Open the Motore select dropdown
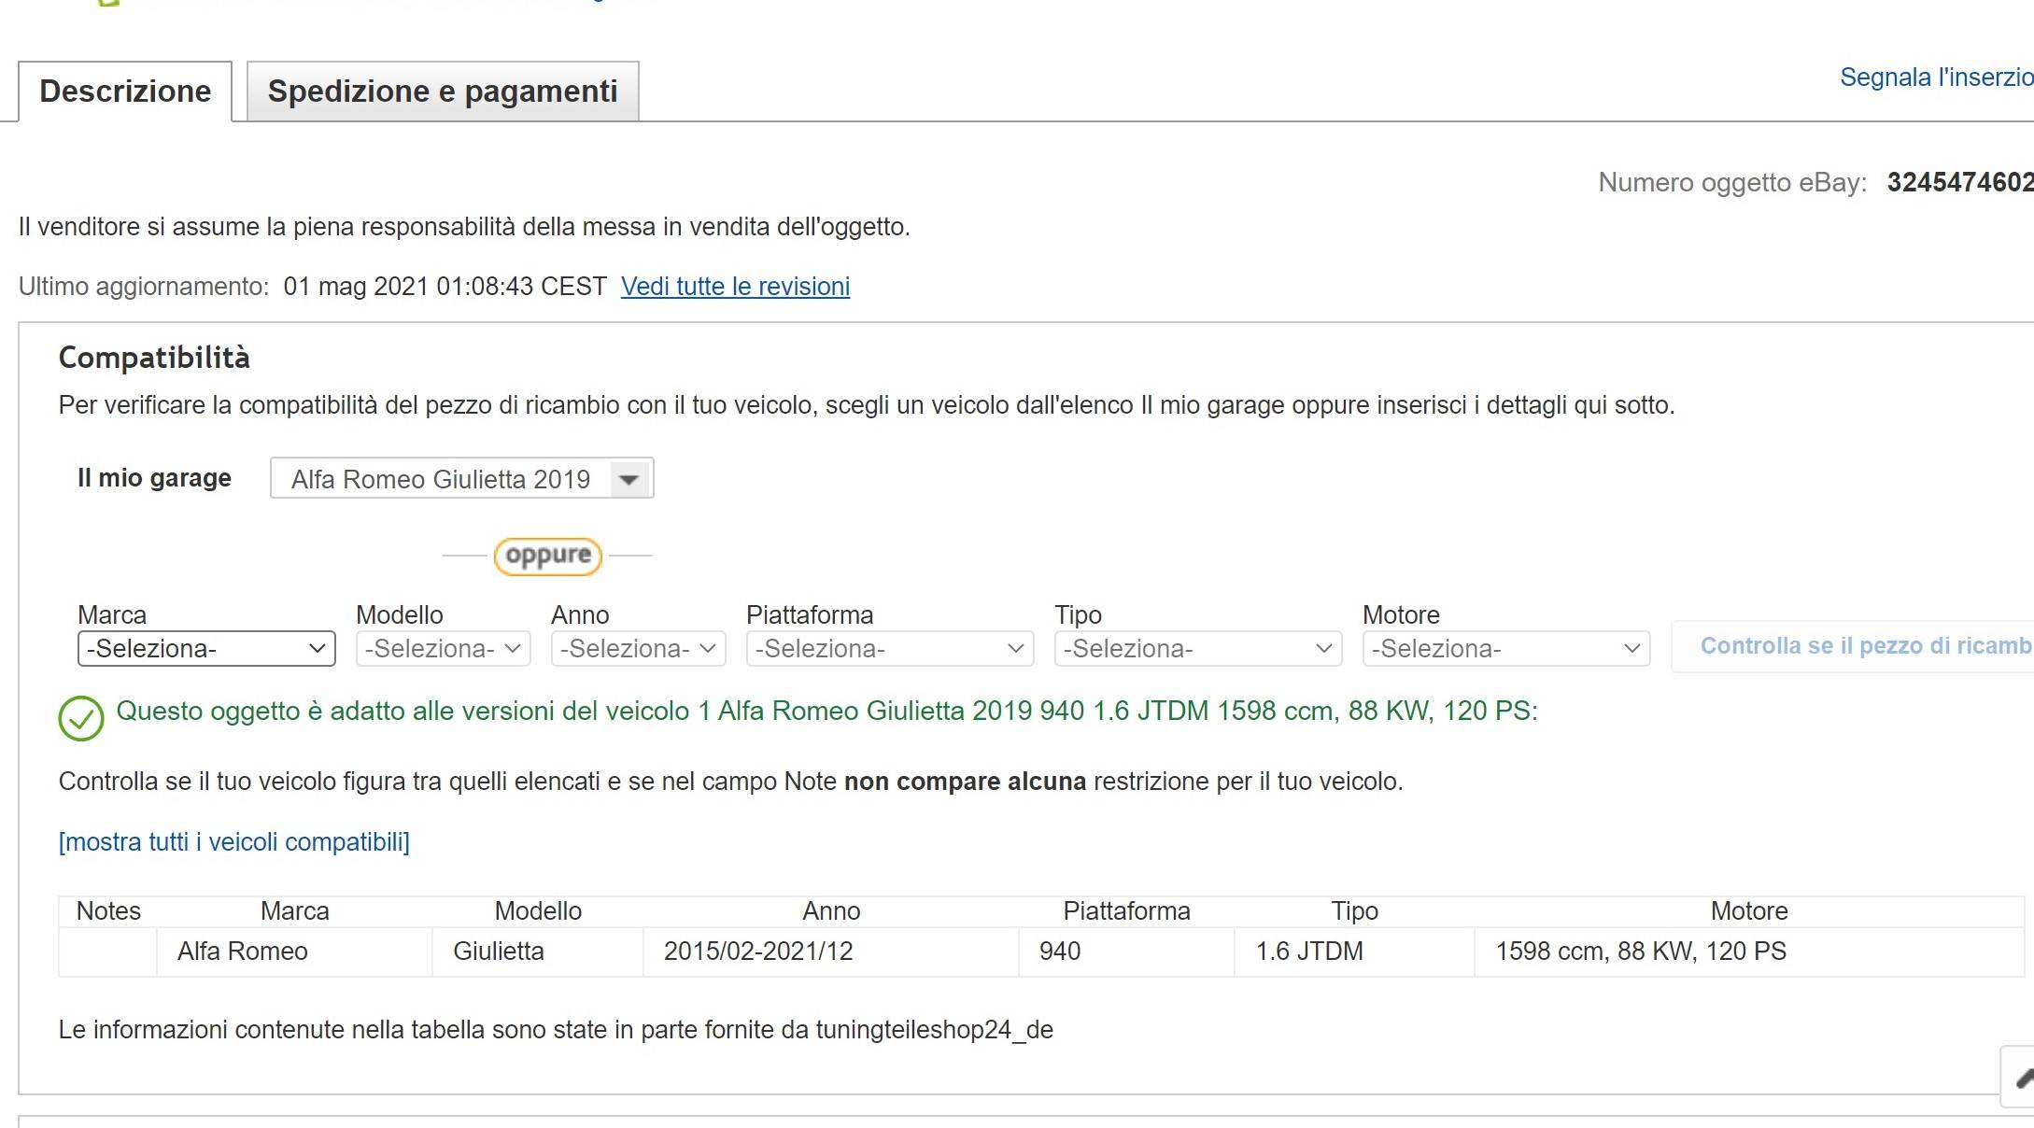 pyautogui.click(x=1506, y=648)
